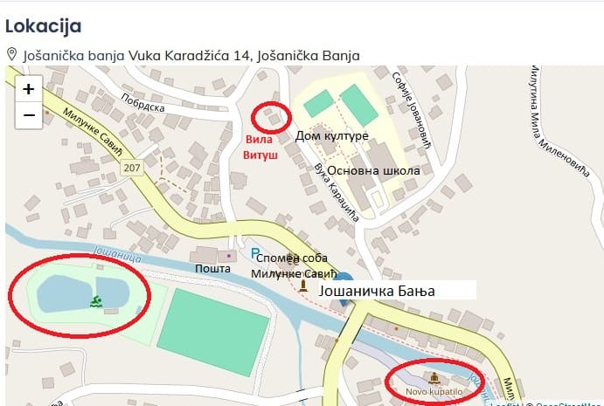Image resolution: width=604 pixels, height=406 pixels.
Task: Click the blue parking P icon
Action: 254,253
